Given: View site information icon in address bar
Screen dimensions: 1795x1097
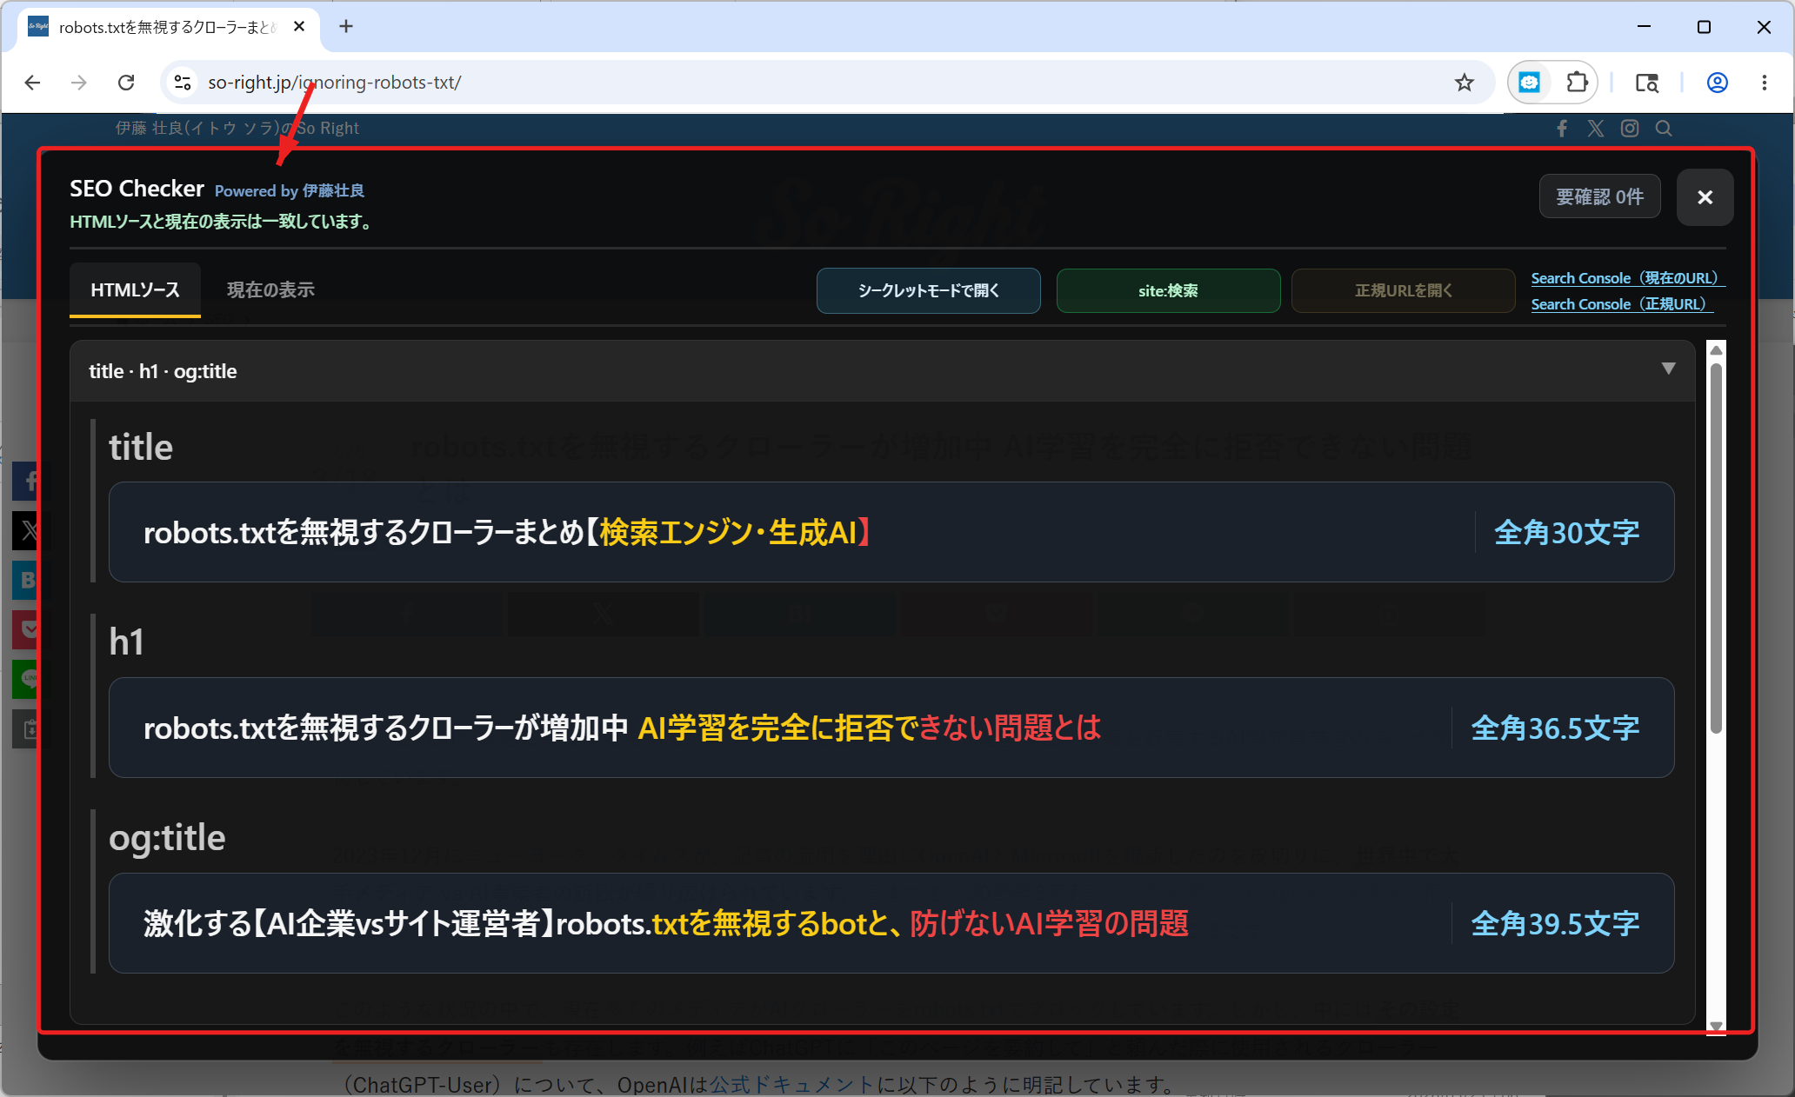Looking at the screenshot, I should click(x=183, y=83).
